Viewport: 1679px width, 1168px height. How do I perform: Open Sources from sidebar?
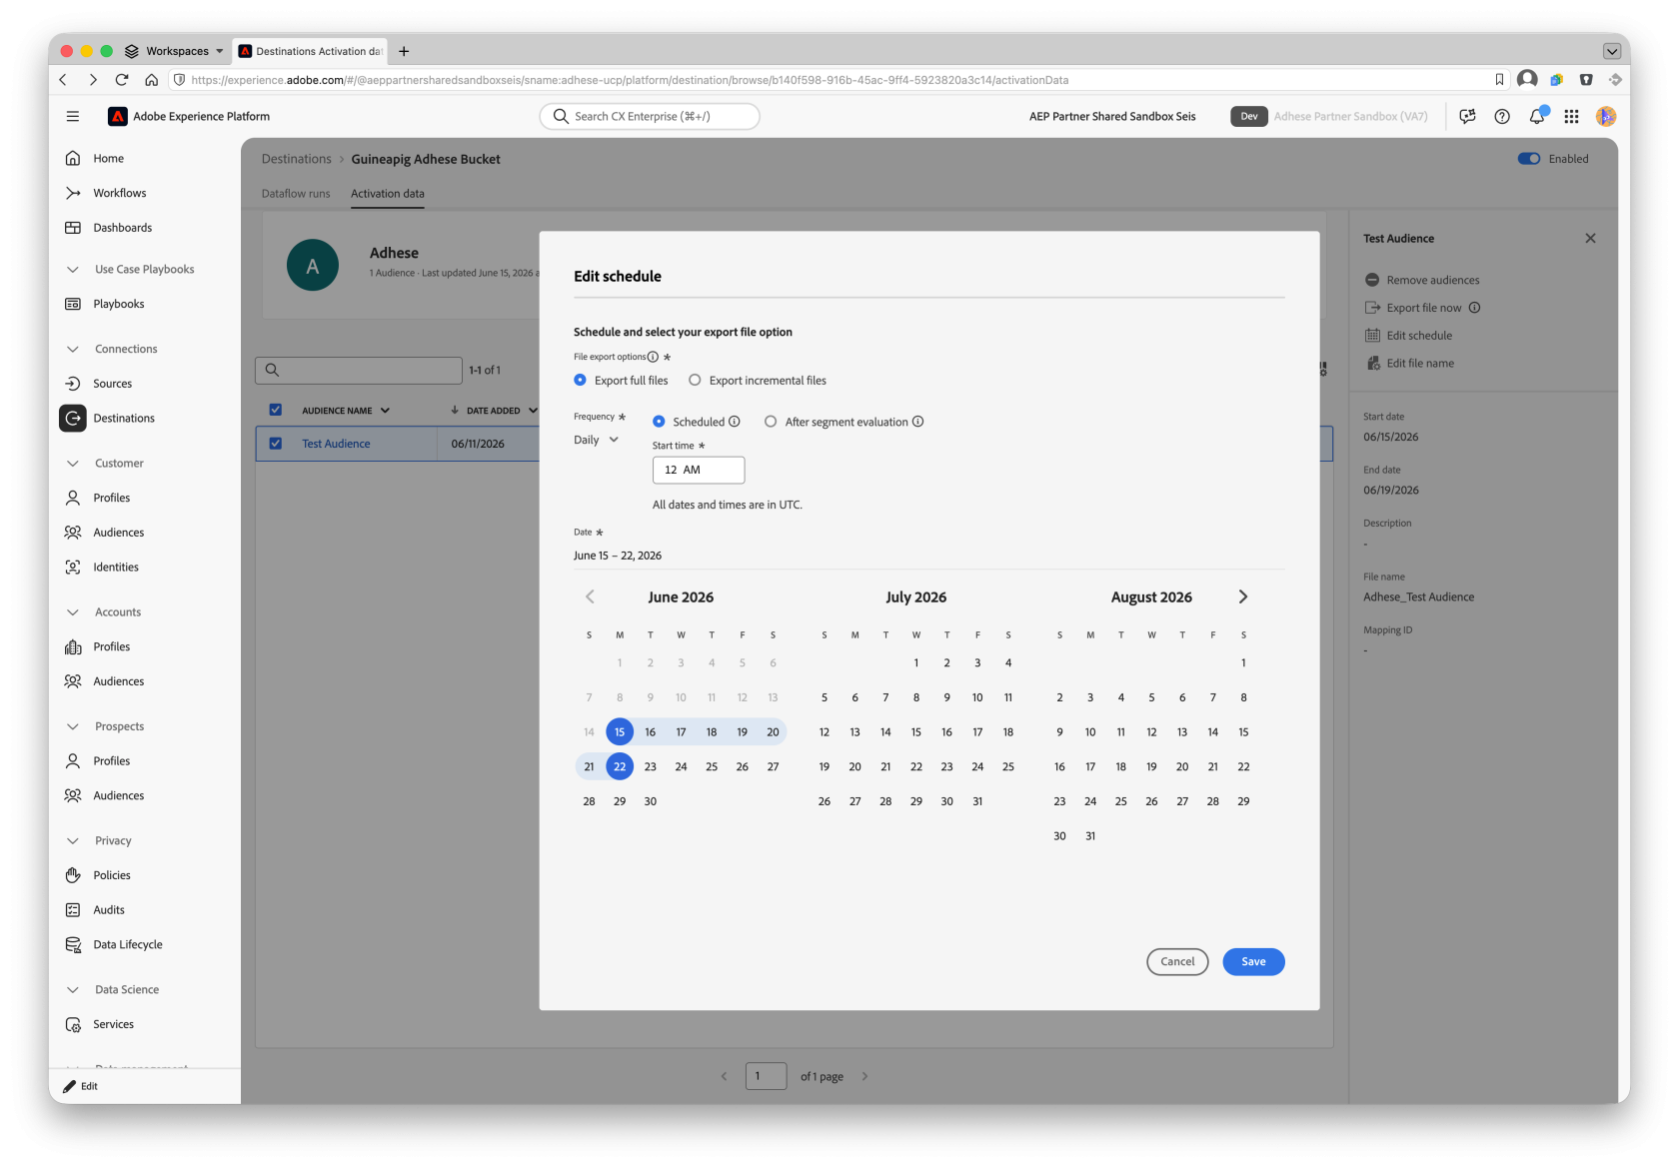[112, 384]
